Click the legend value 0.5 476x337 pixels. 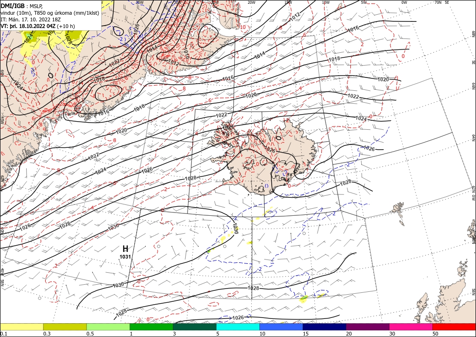[90, 334]
